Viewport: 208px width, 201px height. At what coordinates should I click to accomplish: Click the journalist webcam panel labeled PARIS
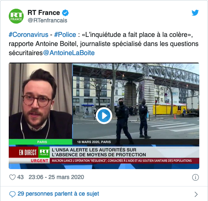(40, 104)
